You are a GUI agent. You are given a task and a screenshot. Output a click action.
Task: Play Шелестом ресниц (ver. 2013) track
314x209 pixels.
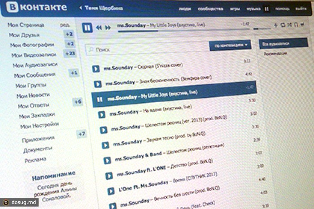(x=103, y=130)
